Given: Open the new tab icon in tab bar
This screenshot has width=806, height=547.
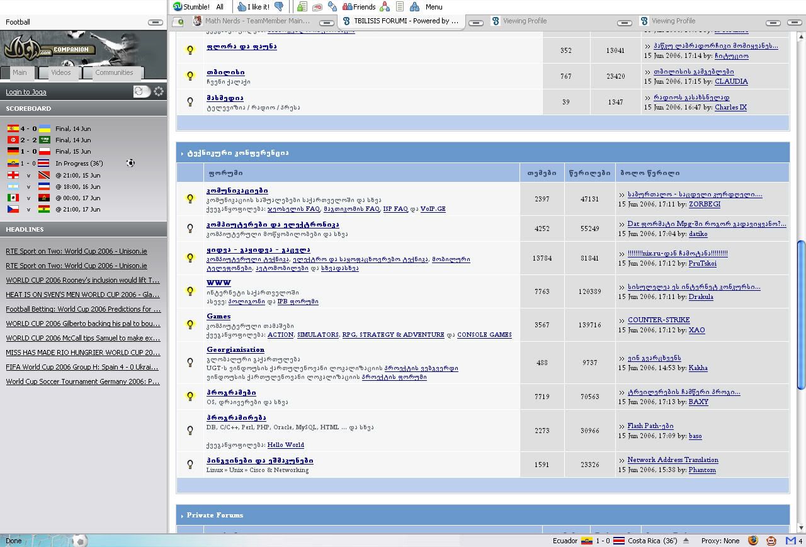Looking at the screenshot, I should (178, 21).
